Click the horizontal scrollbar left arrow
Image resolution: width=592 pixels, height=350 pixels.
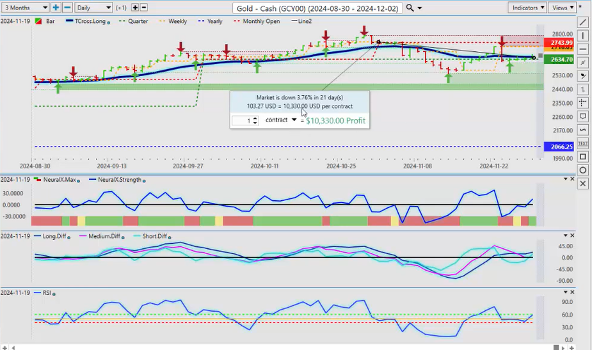(x=13, y=347)
